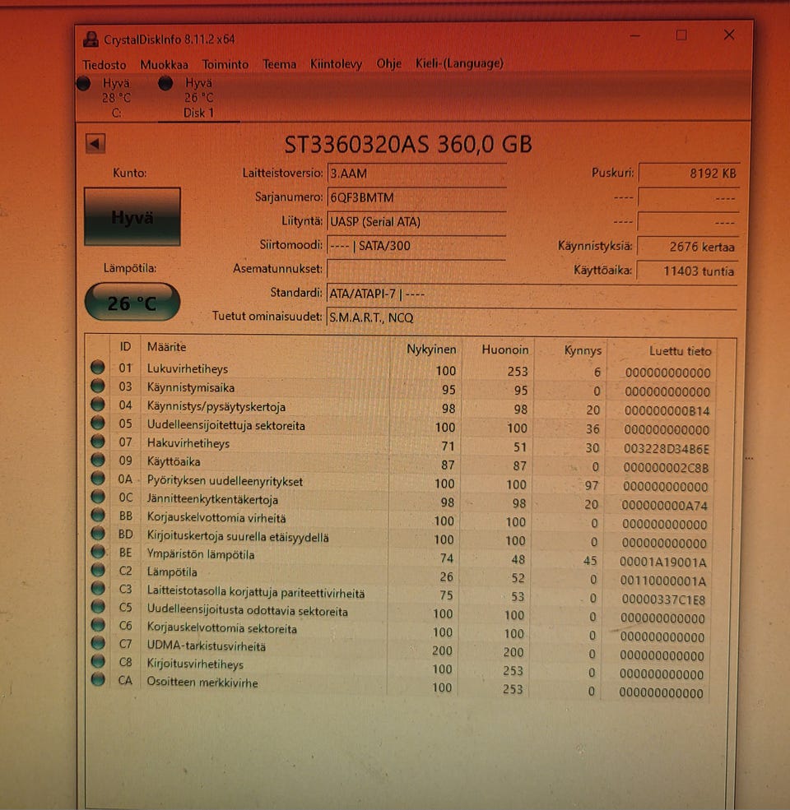Image resolution: width=790 pixels, height=810 pixels.
Task: Open the Kiintolevy menu
Action: (x=336, y=64)
